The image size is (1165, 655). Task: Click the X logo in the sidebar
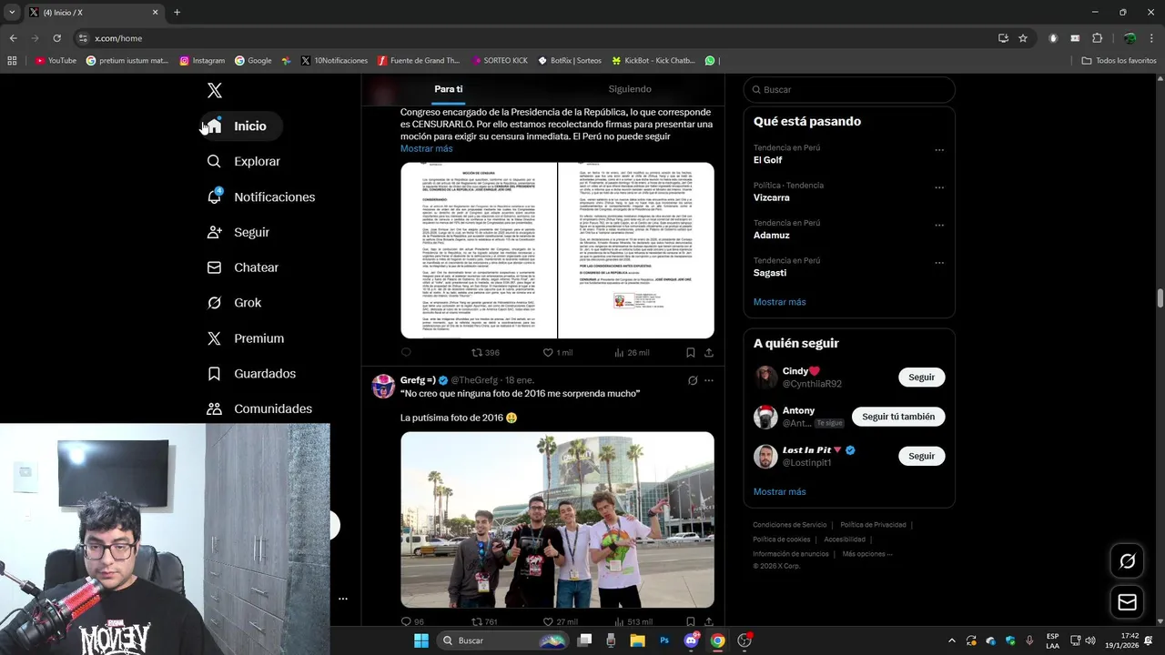tap(214, 90)
